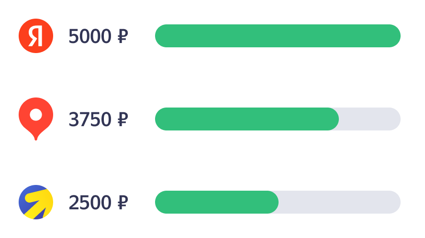Click the ruble sign next to 2500
425x238 pixels.
(122, 203)
